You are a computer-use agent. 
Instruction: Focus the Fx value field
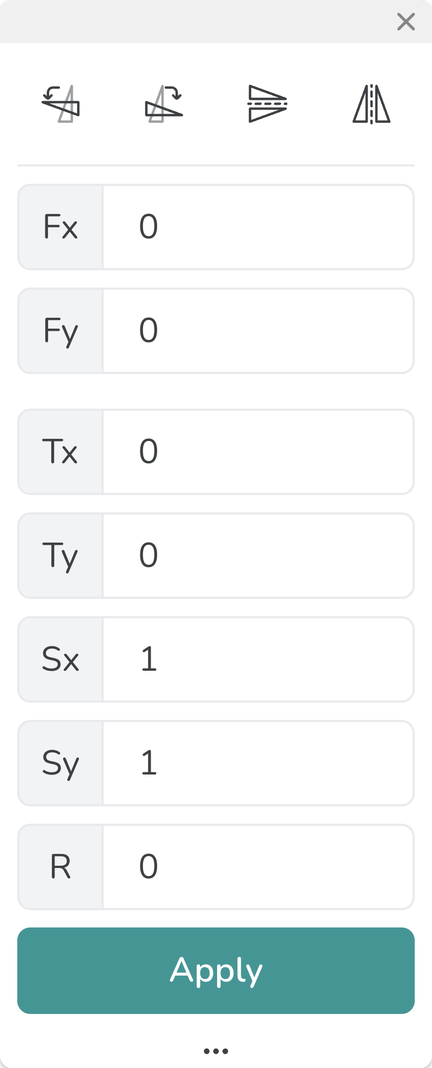pyautogui.click(x=258, y=227)
